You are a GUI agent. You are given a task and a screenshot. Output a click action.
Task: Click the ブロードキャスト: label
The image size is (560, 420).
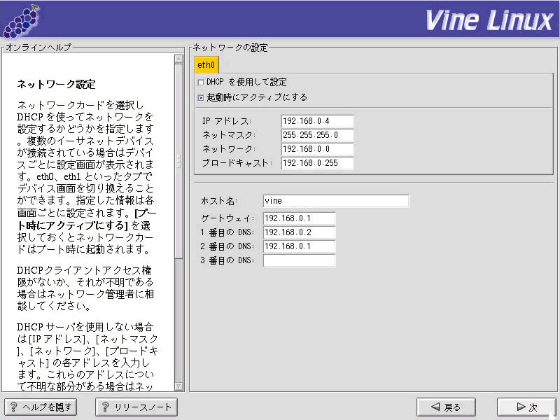pyautogui.click(x=237, y=163)
